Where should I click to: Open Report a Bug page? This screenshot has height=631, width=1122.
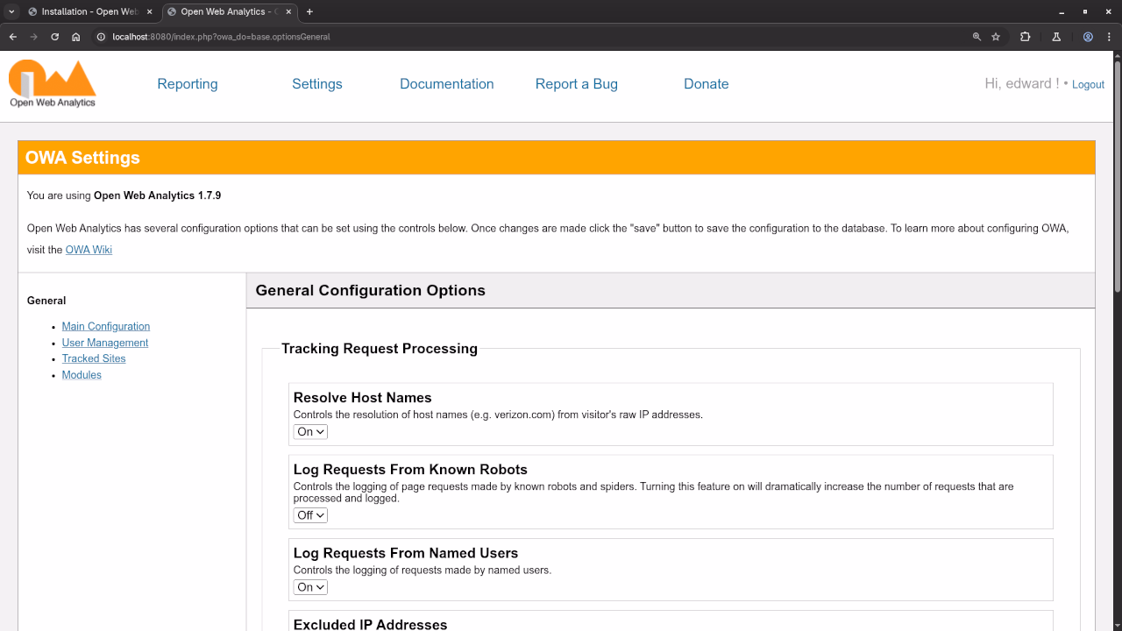point(577,84)
